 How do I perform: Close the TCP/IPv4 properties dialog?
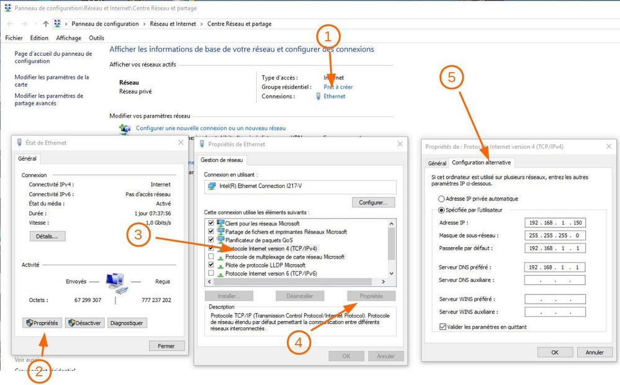tap(609, 147)
